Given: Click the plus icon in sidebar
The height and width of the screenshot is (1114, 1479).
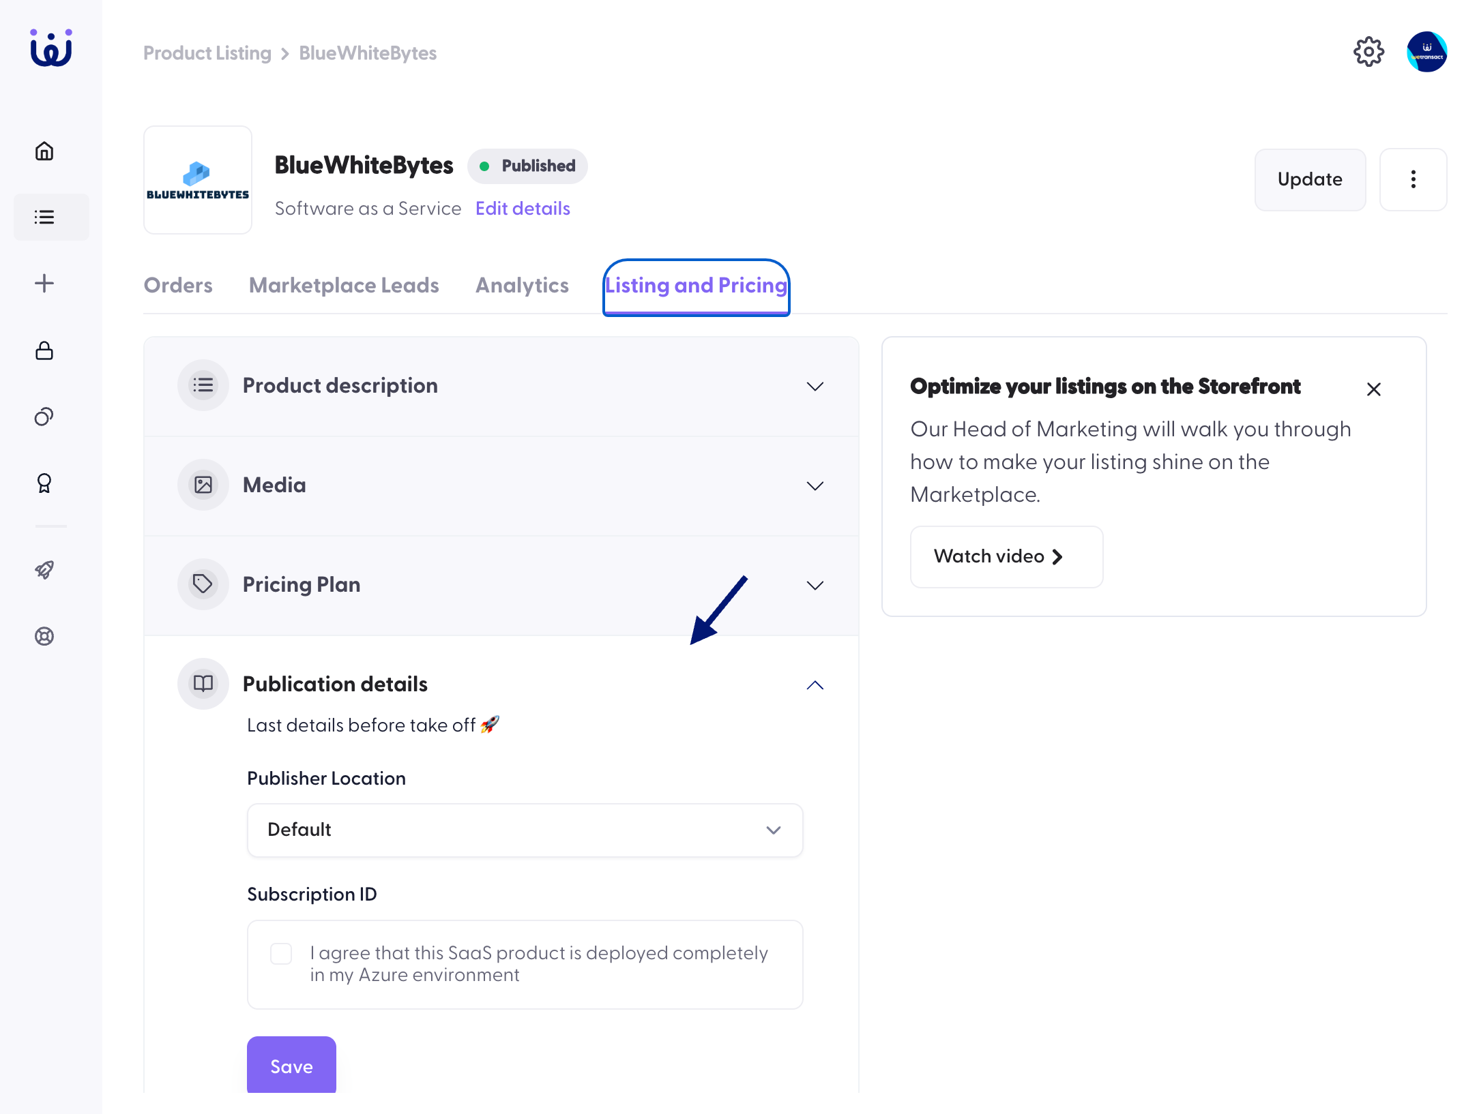Looking at the screenshot, I should (44, 283).
